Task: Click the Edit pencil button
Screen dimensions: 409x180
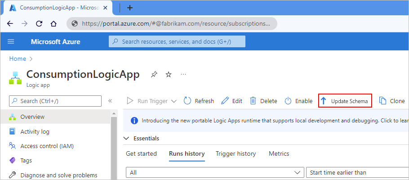Action: click(x=232, y=101)
